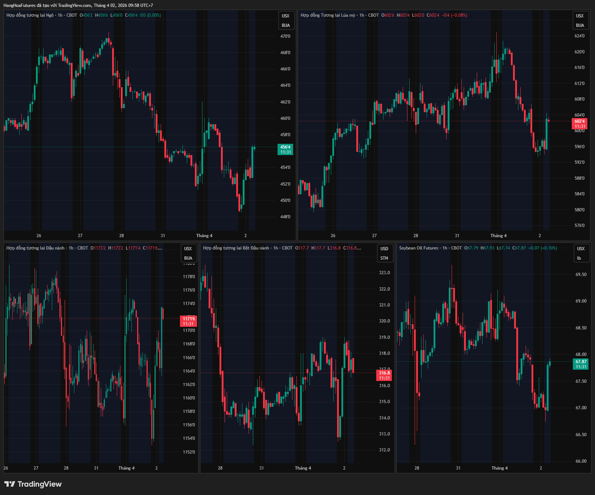The height and width of the screenshot is (495, 595).
Task: Click the USD currency label on the soybean meal chart
Action: coord(384,249)
